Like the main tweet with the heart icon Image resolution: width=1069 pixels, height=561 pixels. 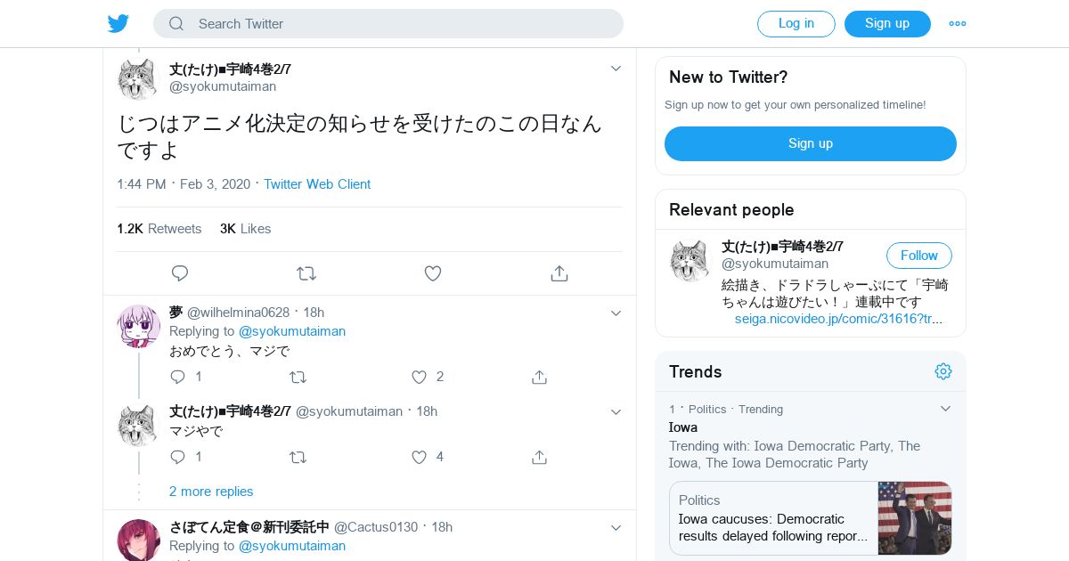tap(433, 273)
